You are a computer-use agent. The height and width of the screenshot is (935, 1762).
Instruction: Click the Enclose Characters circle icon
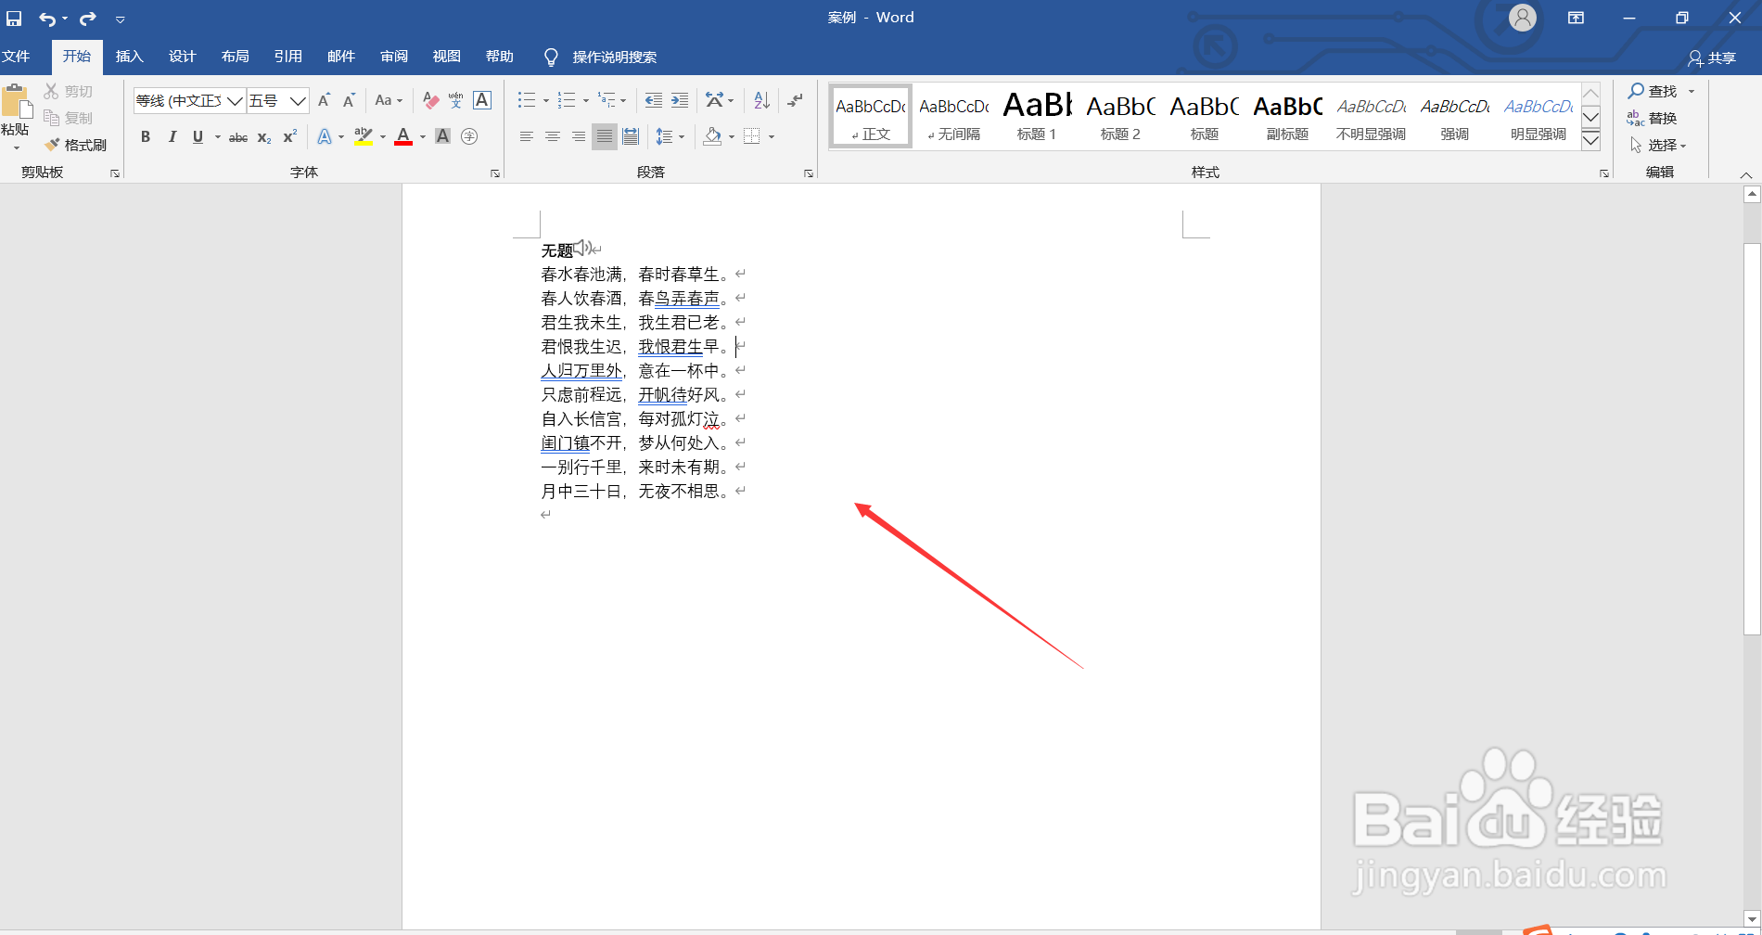(469, 136)
